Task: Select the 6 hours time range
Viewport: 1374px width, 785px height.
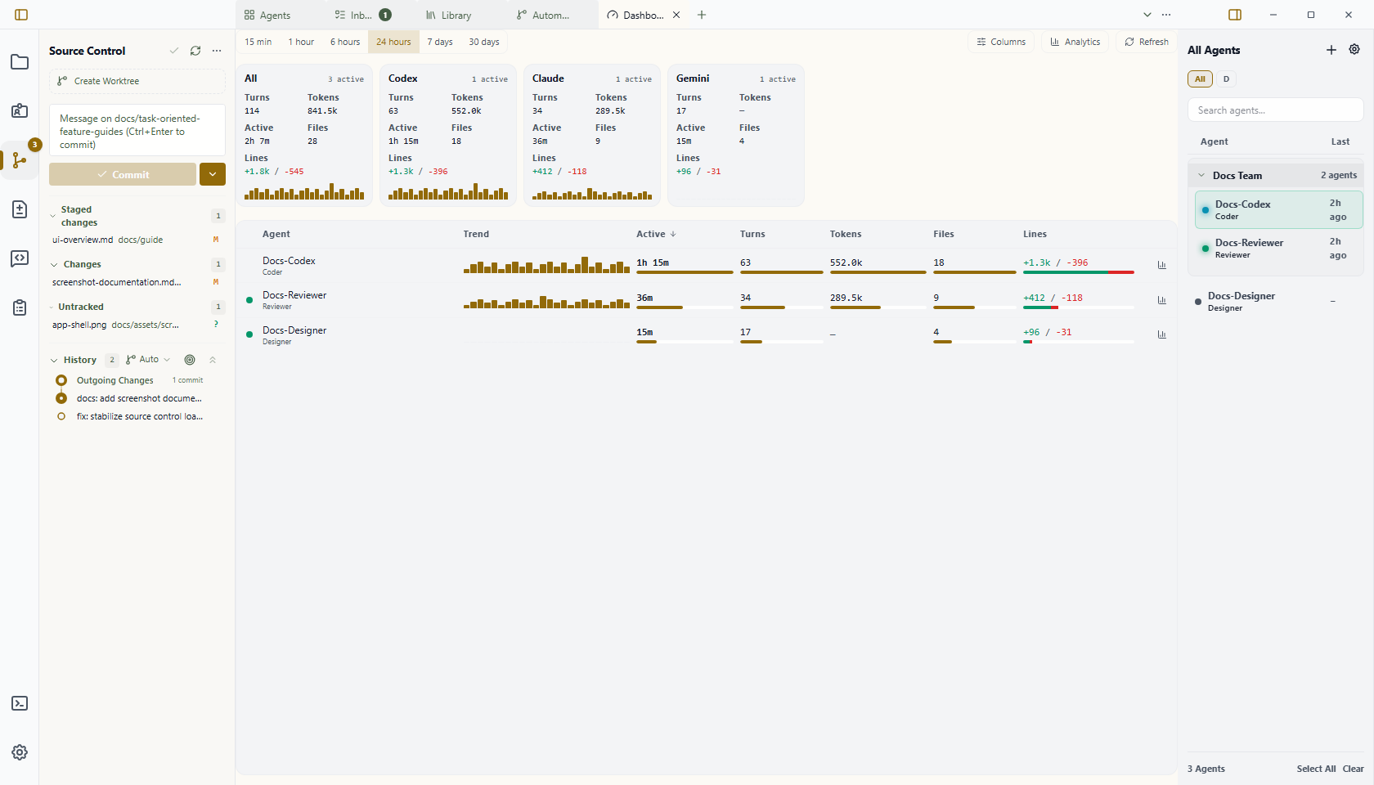Action: point(345,42)
